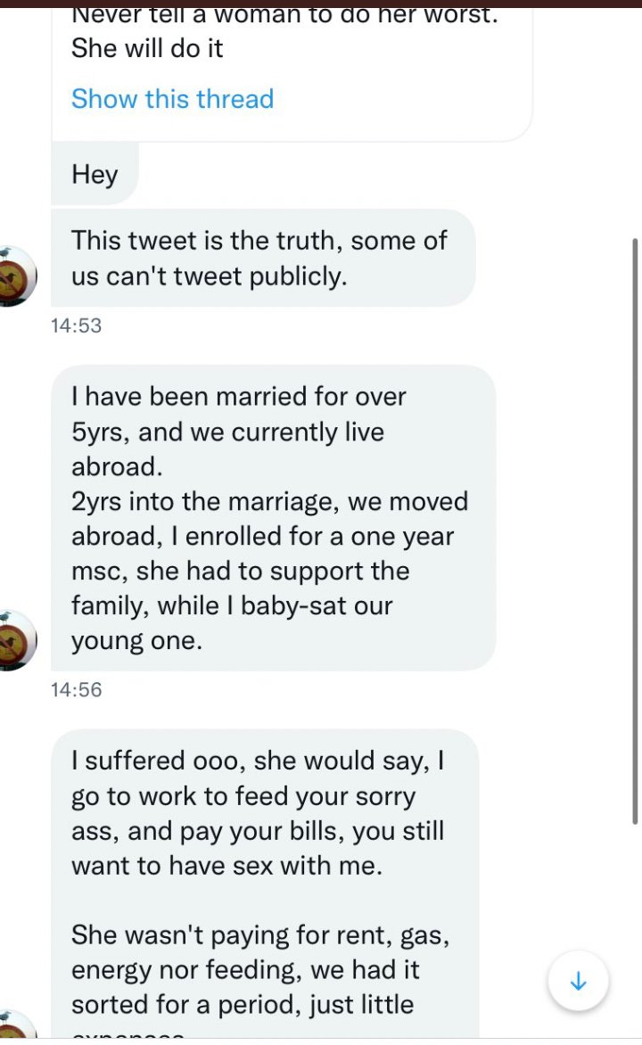Open sender avatar beside 'young one' message
Image resolution: width=642 pixels, height=1045 pixels.
(16, 639)
